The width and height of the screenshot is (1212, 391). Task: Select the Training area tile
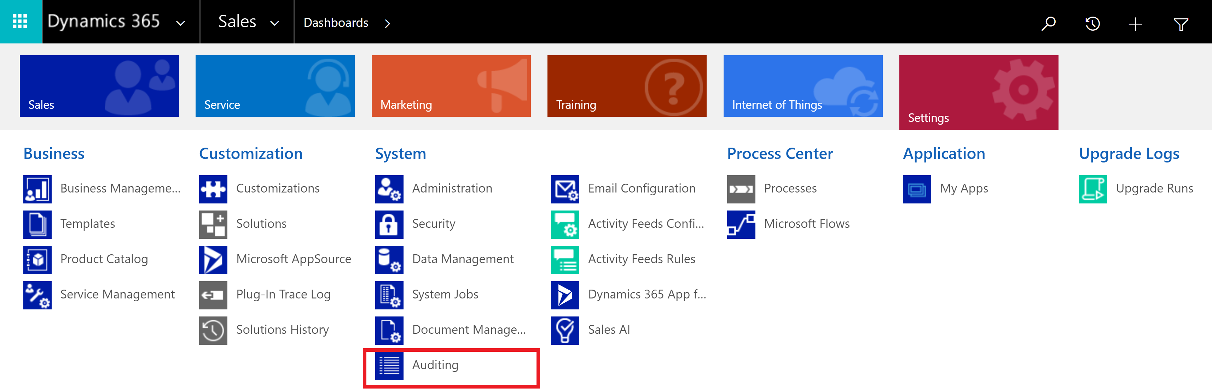[627, 86]
